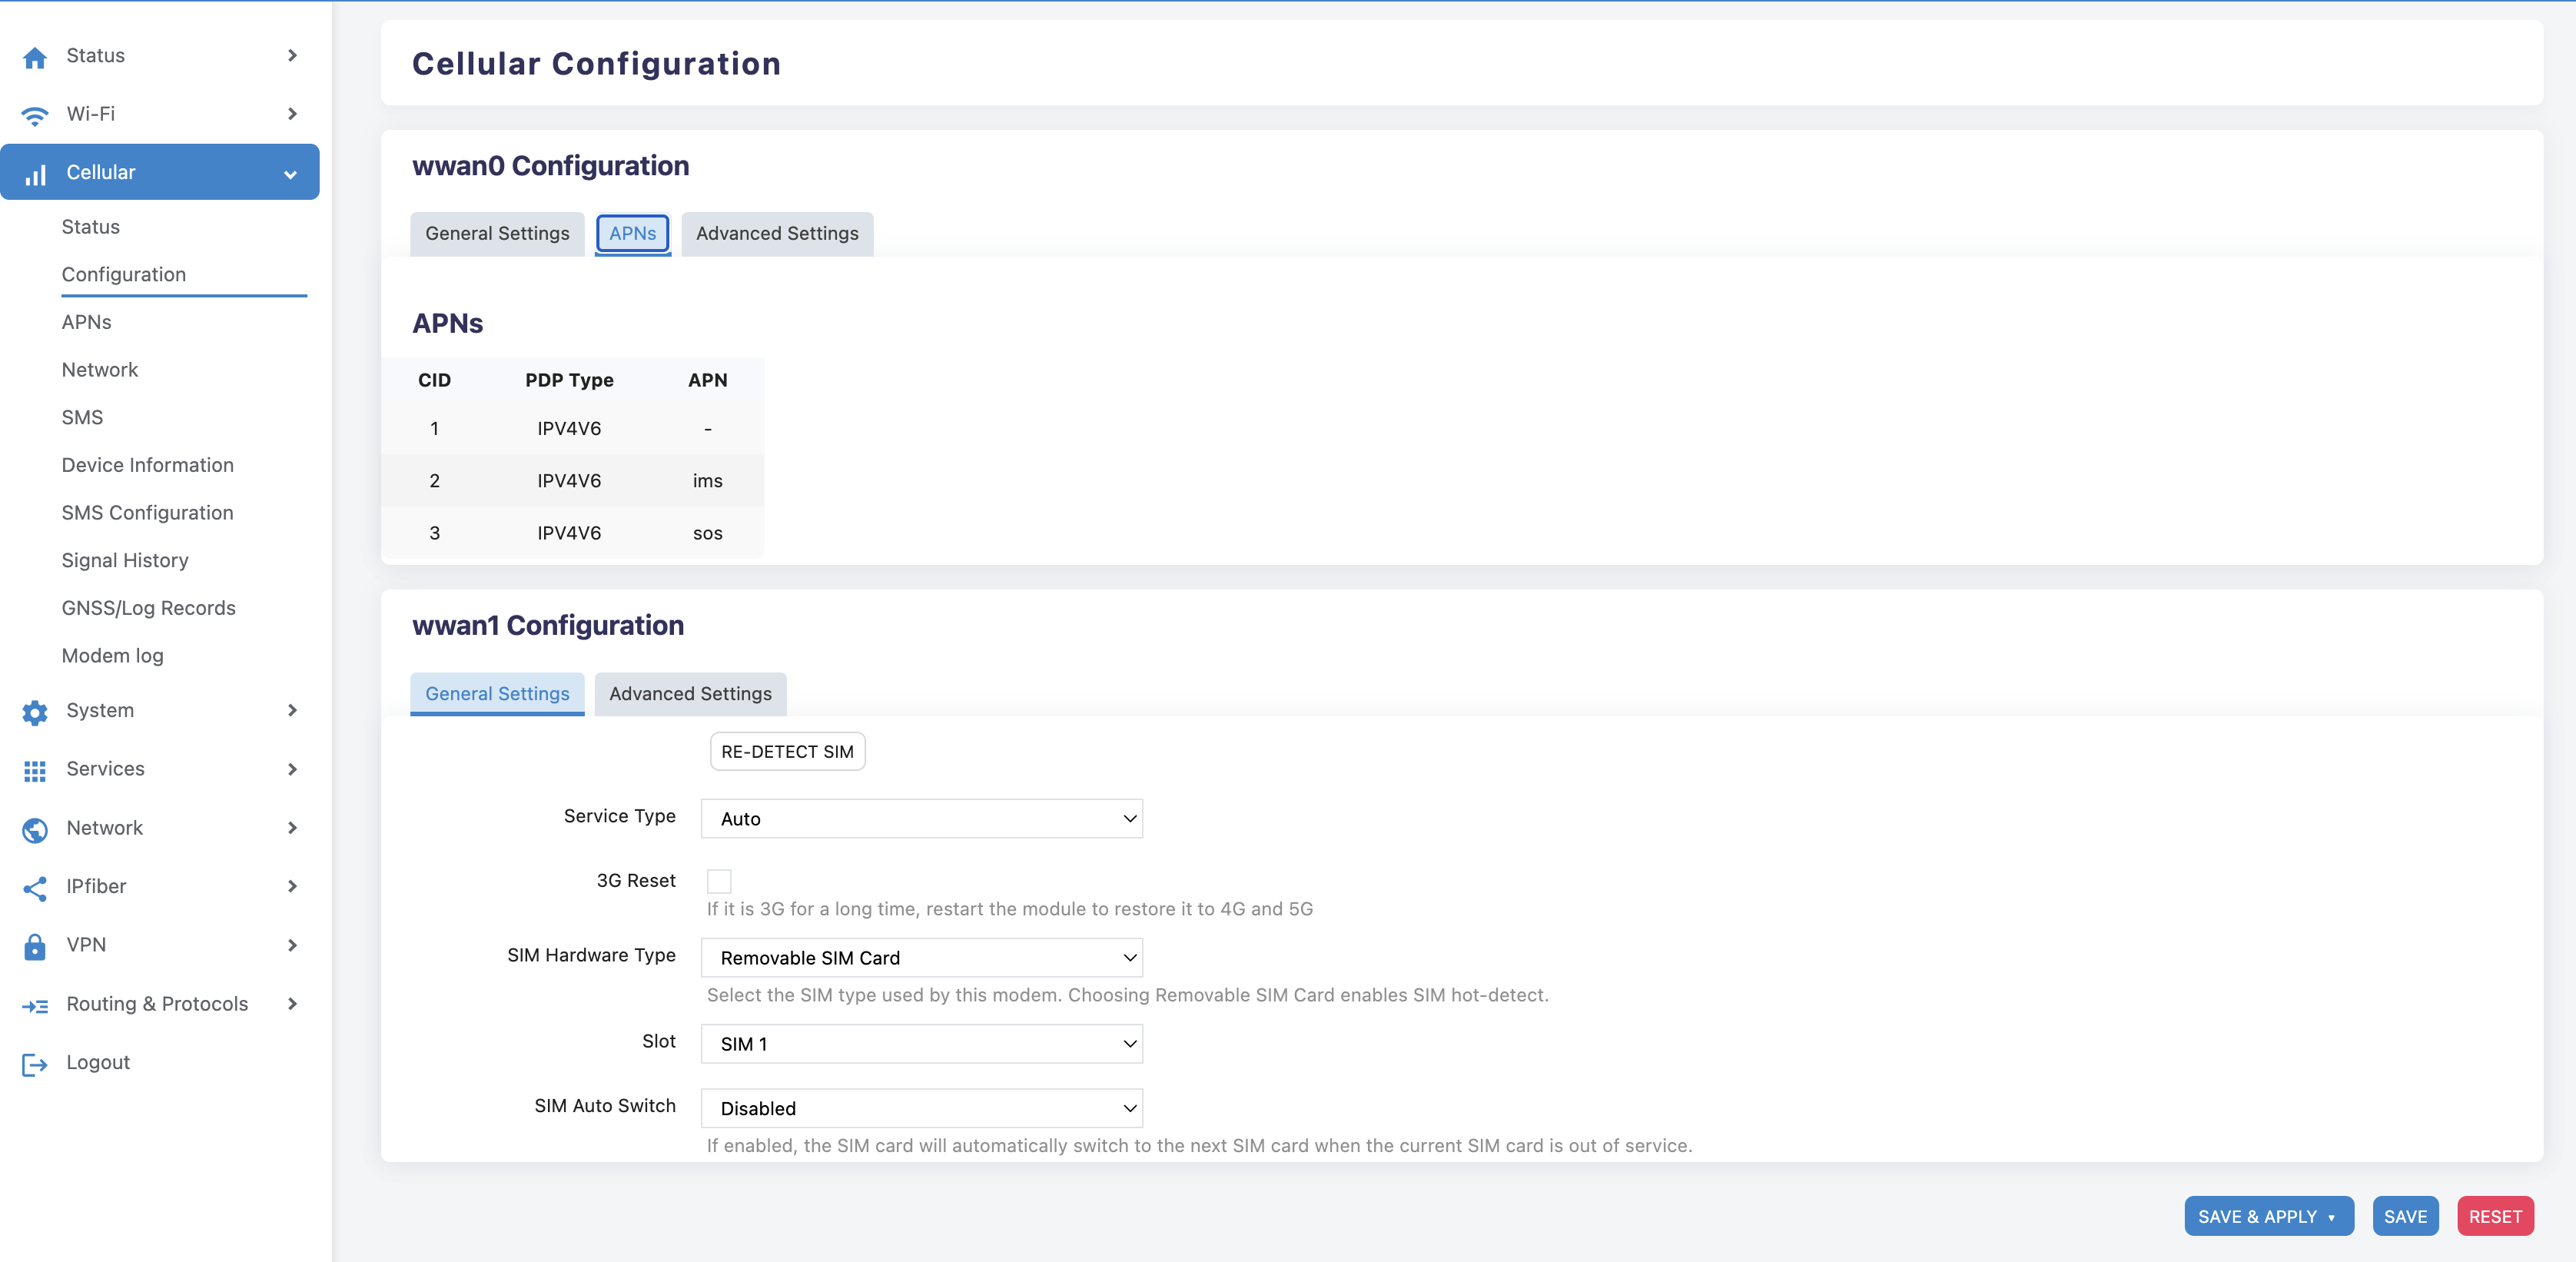Expand the Network menu chevron
Image resolution: width=2576 pixels, height=1262 pixels.
292,828
